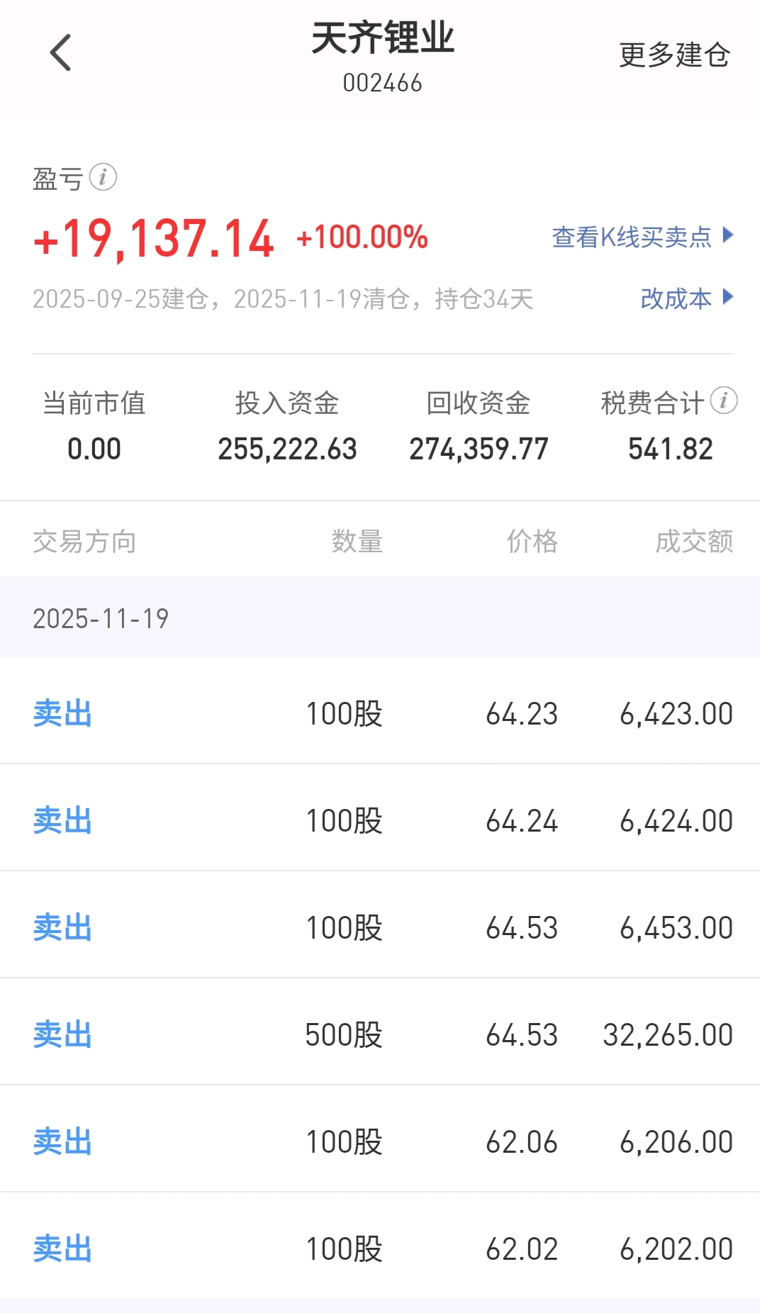Viewport: 760px width, 1313px height.
Task: Select the 数量 column header
Action: pyautogui.click(x=357, y=542)
